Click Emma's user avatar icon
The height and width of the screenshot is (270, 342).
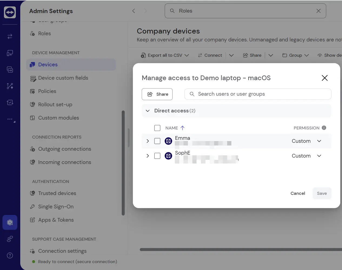coord(168,141)
